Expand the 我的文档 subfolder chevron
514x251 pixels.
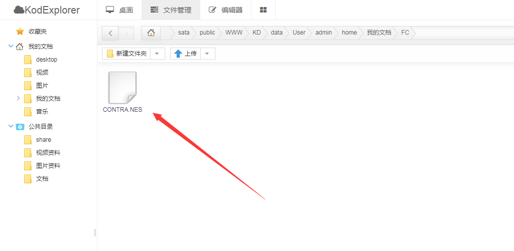point(19,98)
